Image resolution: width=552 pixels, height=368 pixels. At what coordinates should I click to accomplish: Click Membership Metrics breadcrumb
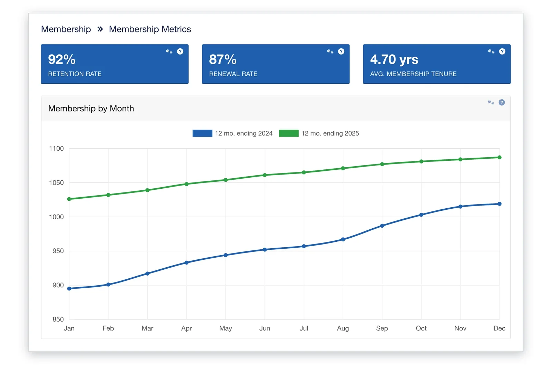(150, 29)
